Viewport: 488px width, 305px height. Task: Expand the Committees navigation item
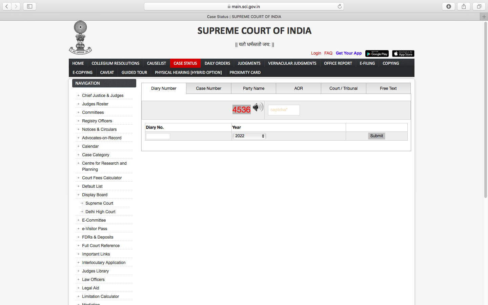coord(93,113)
